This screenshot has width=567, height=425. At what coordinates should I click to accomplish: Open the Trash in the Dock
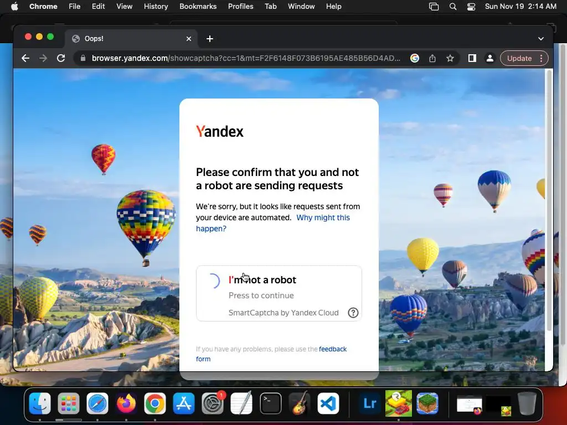click(x=527, y=403)
